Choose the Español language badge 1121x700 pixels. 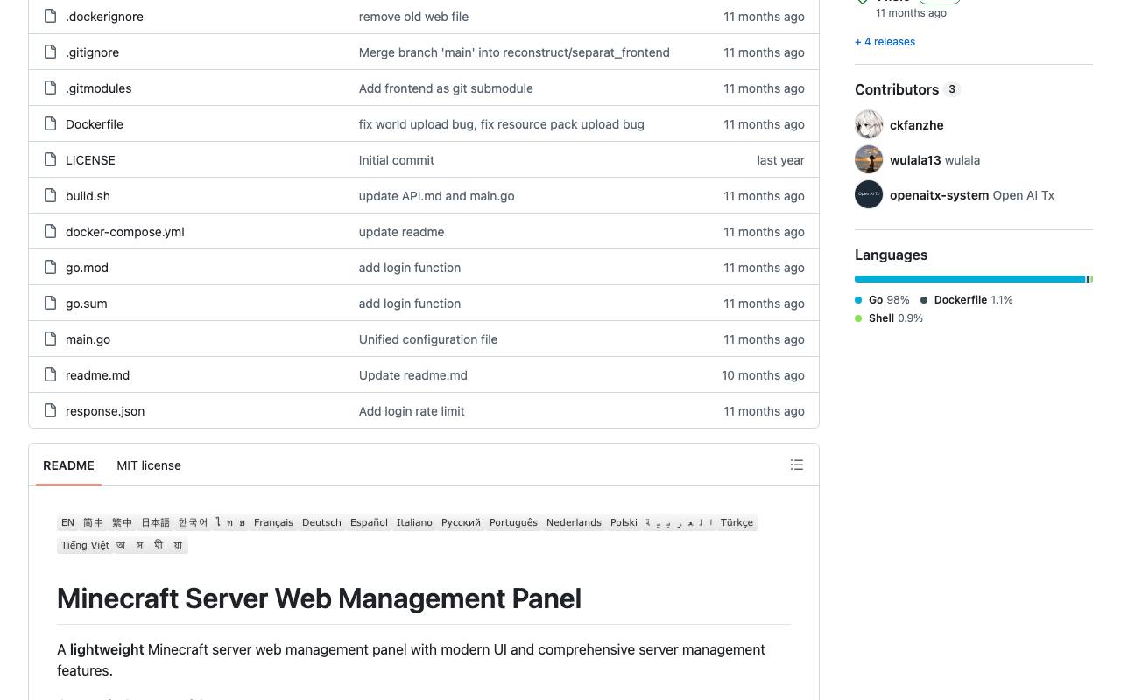(x=369, y=522)
